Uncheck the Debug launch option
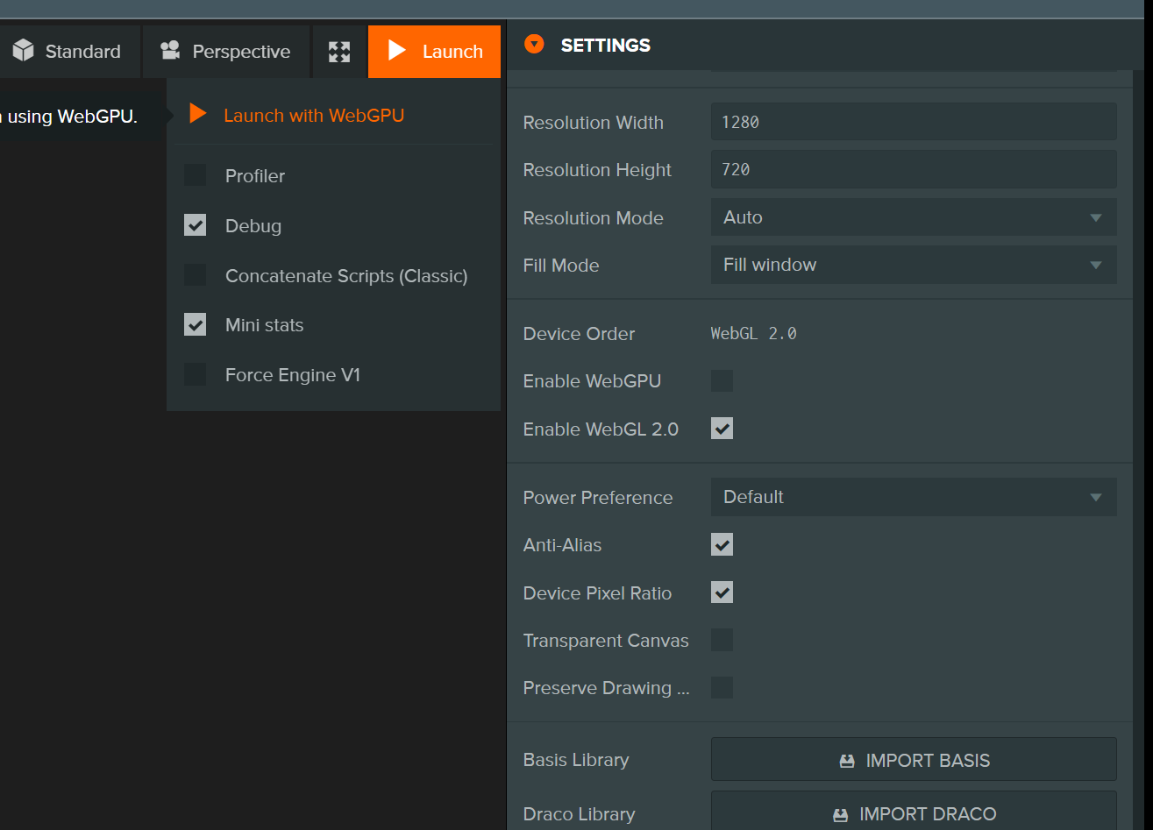 tap(195, 225)
